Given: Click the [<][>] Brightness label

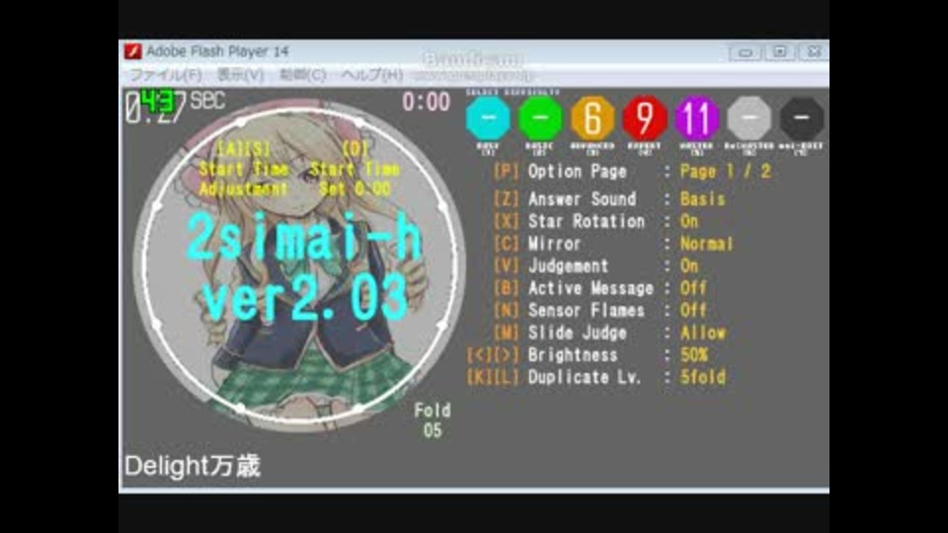Looking at the screenshot, I should coord(542,355).
